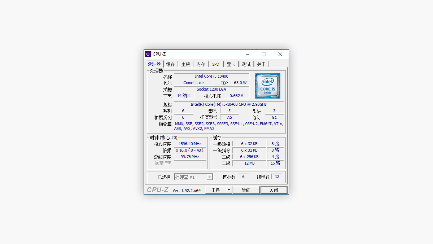Screen dimensions: 433x244
Task: Click the core voltage 0.662 V
Action: (236, 96)
